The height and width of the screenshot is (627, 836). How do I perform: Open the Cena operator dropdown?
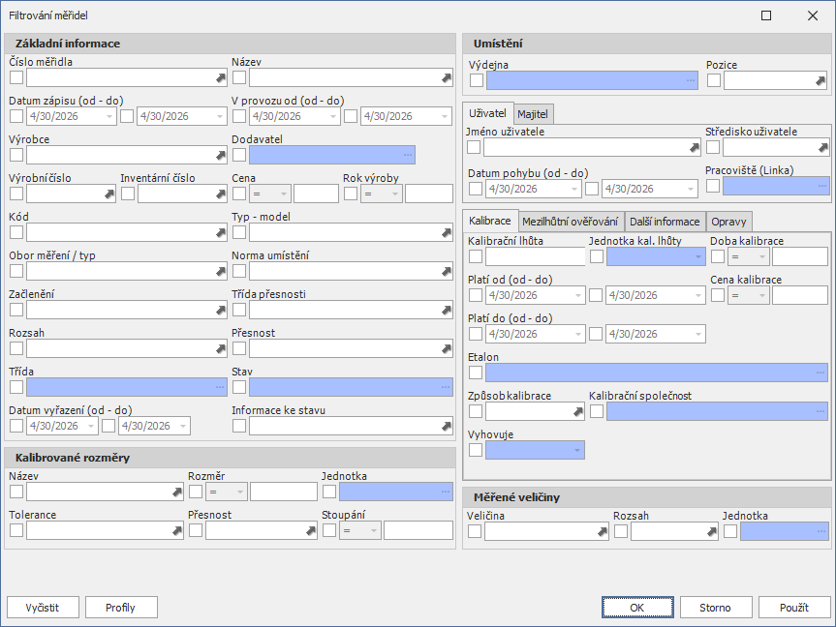(284, 194)
